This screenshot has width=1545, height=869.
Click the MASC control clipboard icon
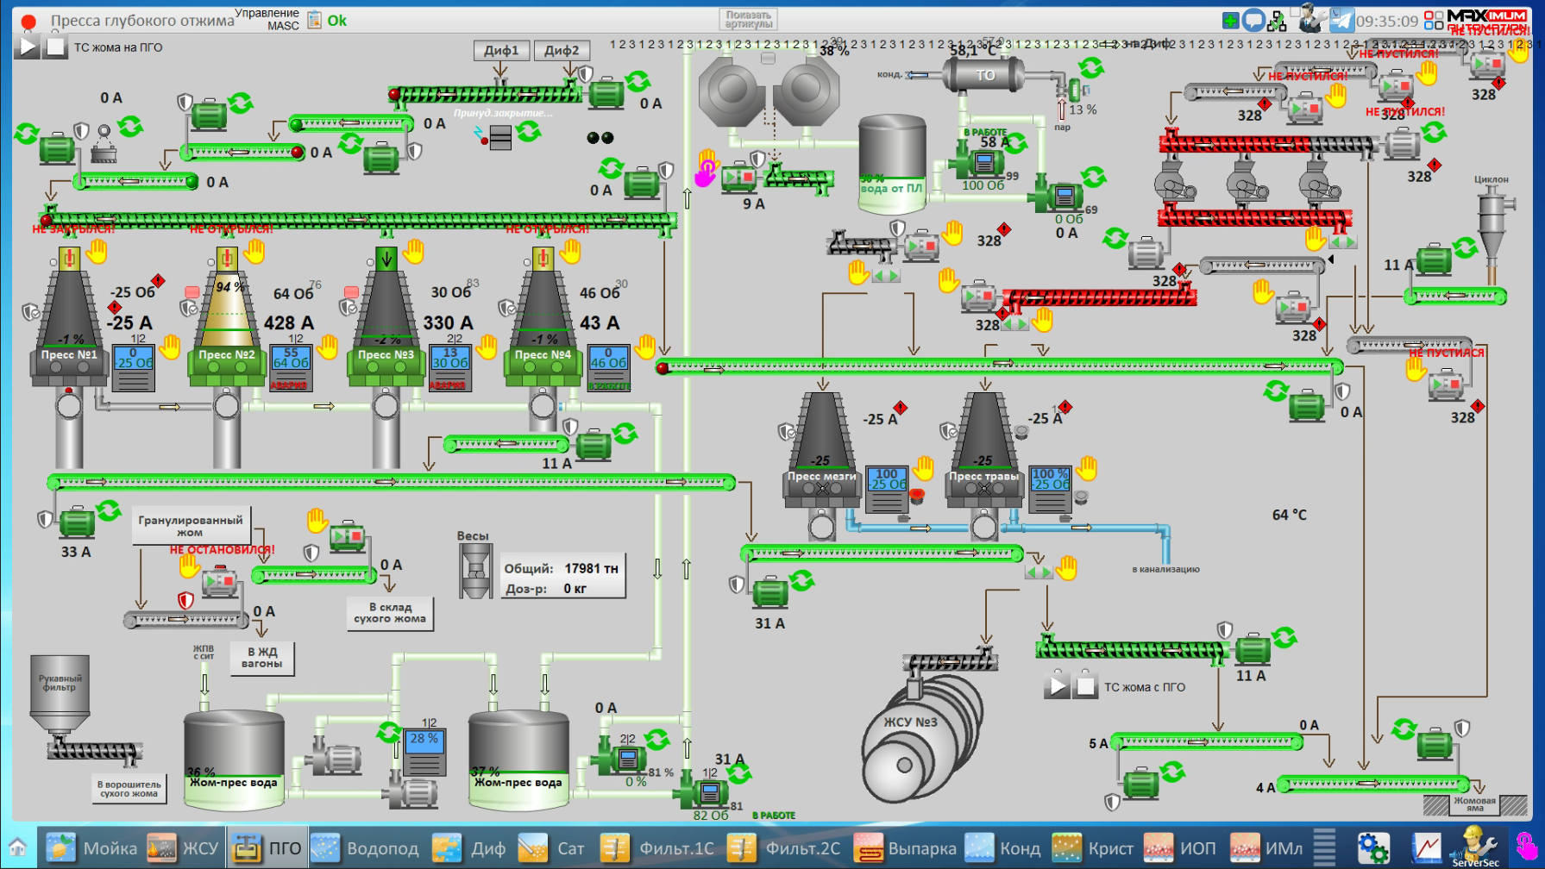click(x=315, y=20)
